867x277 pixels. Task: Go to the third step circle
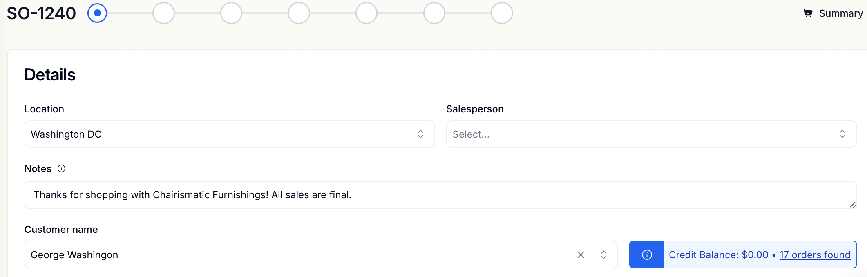point(231,13)
